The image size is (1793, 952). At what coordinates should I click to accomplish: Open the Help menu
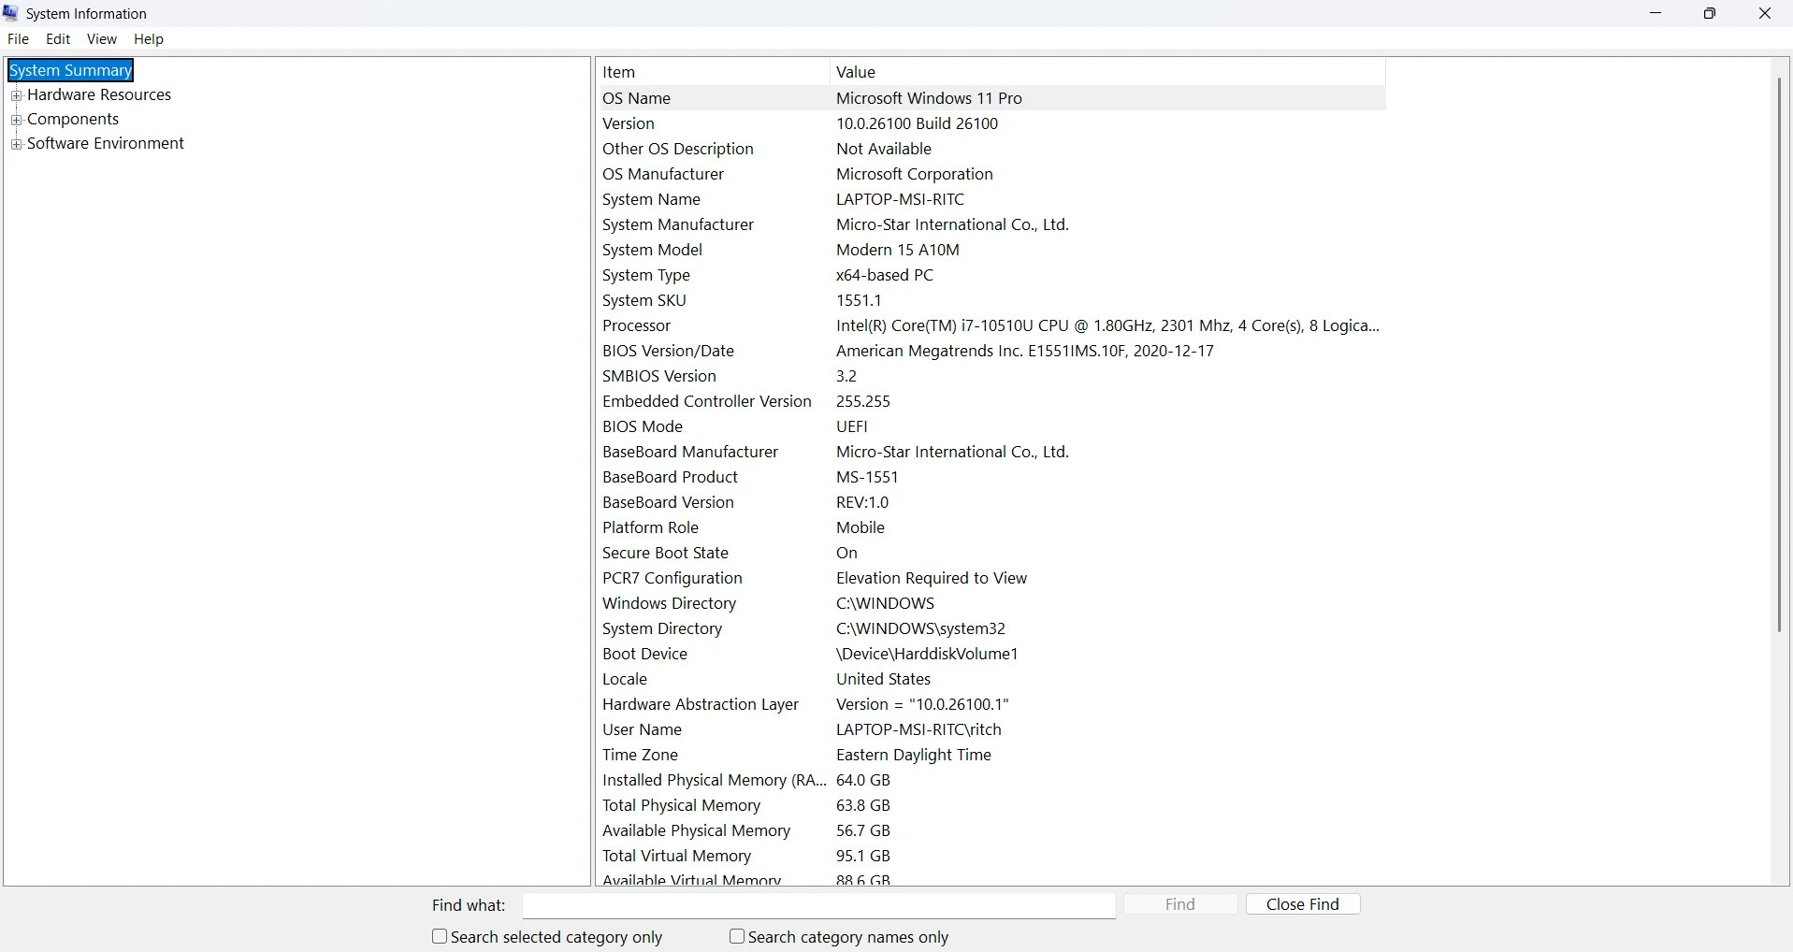click(149, 39)
